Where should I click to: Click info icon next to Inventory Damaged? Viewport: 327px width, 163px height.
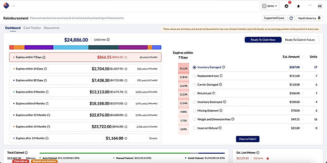pos(223,67)
